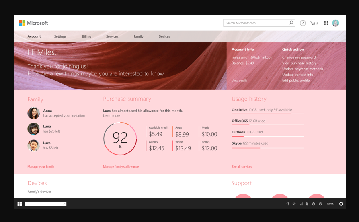
Task: Go to the Devices tab
Action: tap(164, 36)
